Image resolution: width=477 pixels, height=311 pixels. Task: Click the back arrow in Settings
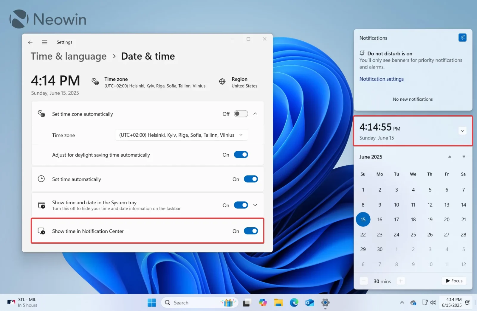30,42
